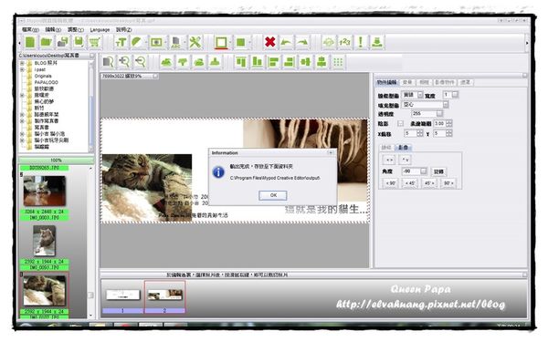Open the wrench and screwdriver tools icon
The image size is (548, 342).
pos(195,42)
